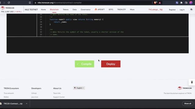Image resolution: width=195 pixels, height=109 pixels.
Task: Click the About Us footer heading
Action: (57, 88)
